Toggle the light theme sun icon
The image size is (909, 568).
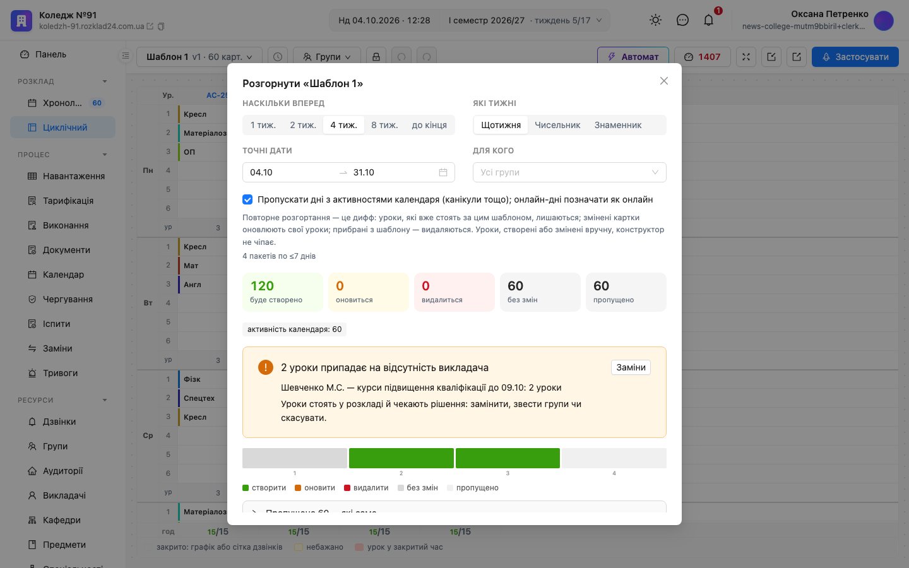656,20
